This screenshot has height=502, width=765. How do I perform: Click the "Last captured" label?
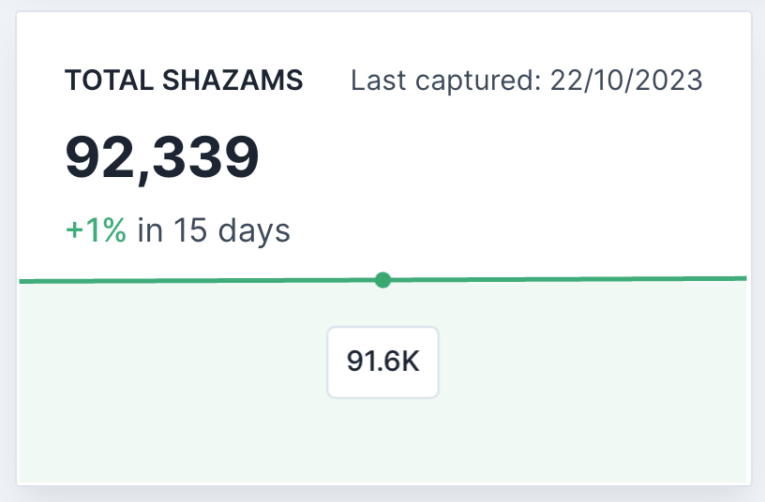[446, 81]
